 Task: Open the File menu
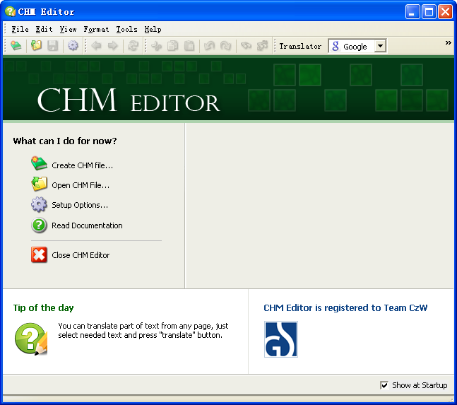point(20,29)
